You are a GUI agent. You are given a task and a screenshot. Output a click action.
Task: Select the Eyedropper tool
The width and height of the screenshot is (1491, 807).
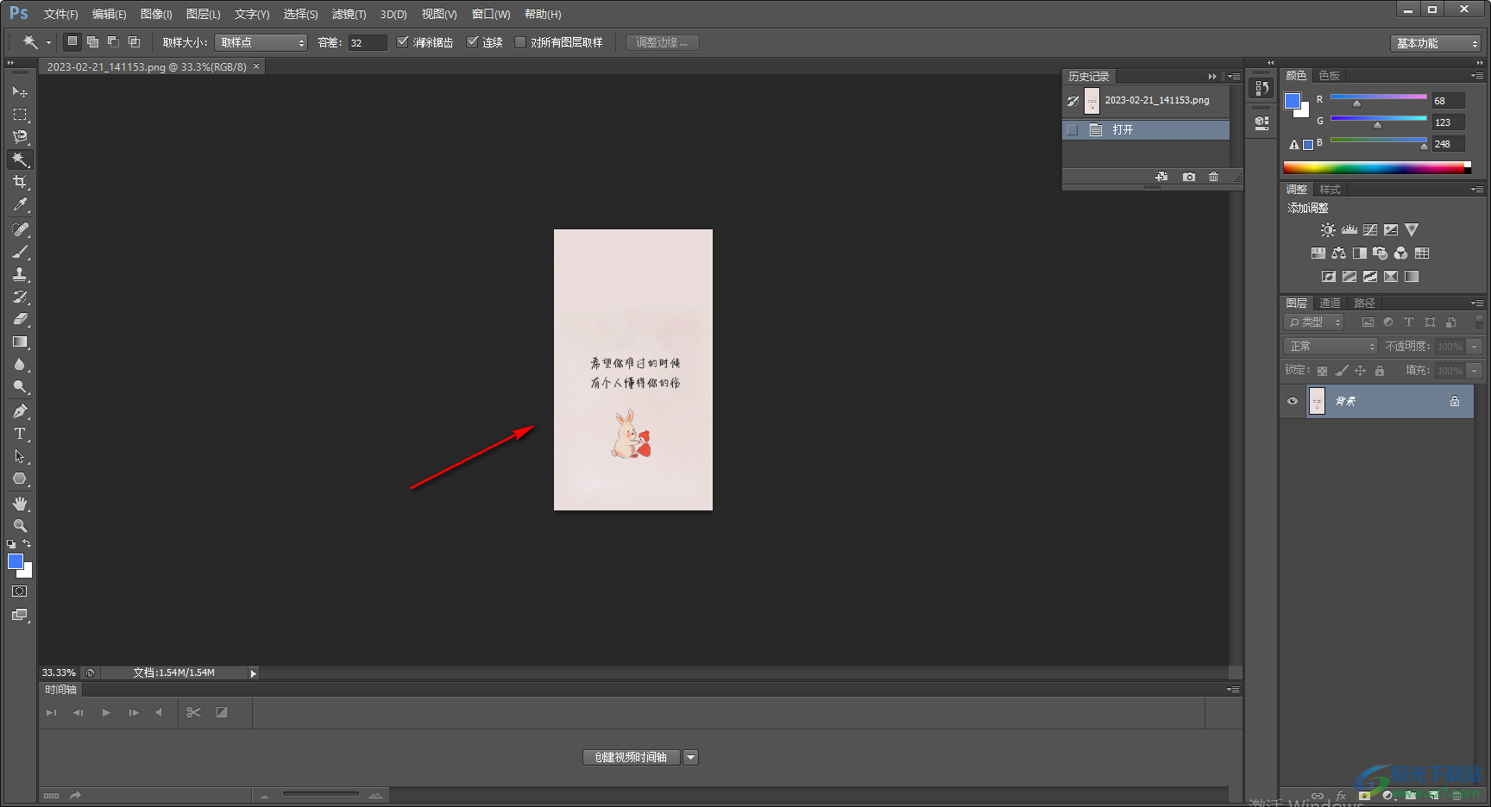pyautogui.click(x=20, y=204)
